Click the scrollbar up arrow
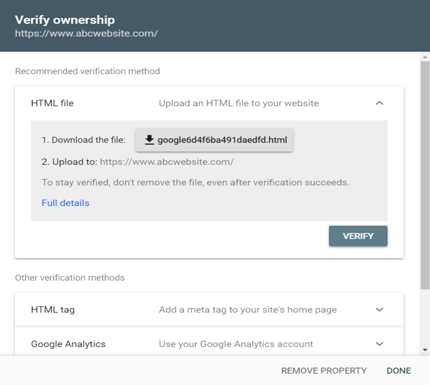430x385 pixels. tap(424, 57)
